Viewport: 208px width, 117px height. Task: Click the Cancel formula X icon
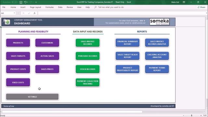point(23,13)
